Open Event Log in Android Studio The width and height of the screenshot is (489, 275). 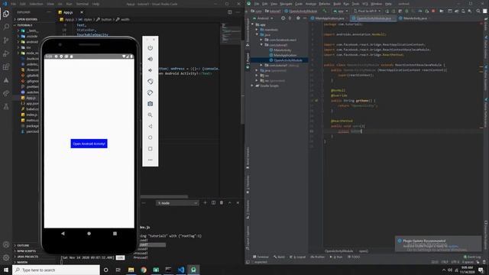[x=472, y=257]
